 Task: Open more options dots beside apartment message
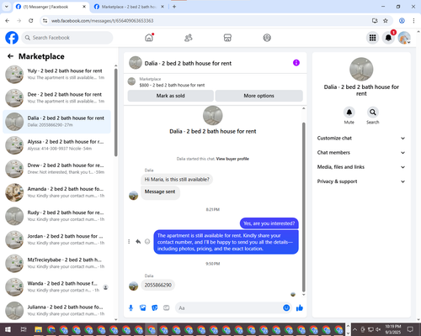click(x=129, y=241)
